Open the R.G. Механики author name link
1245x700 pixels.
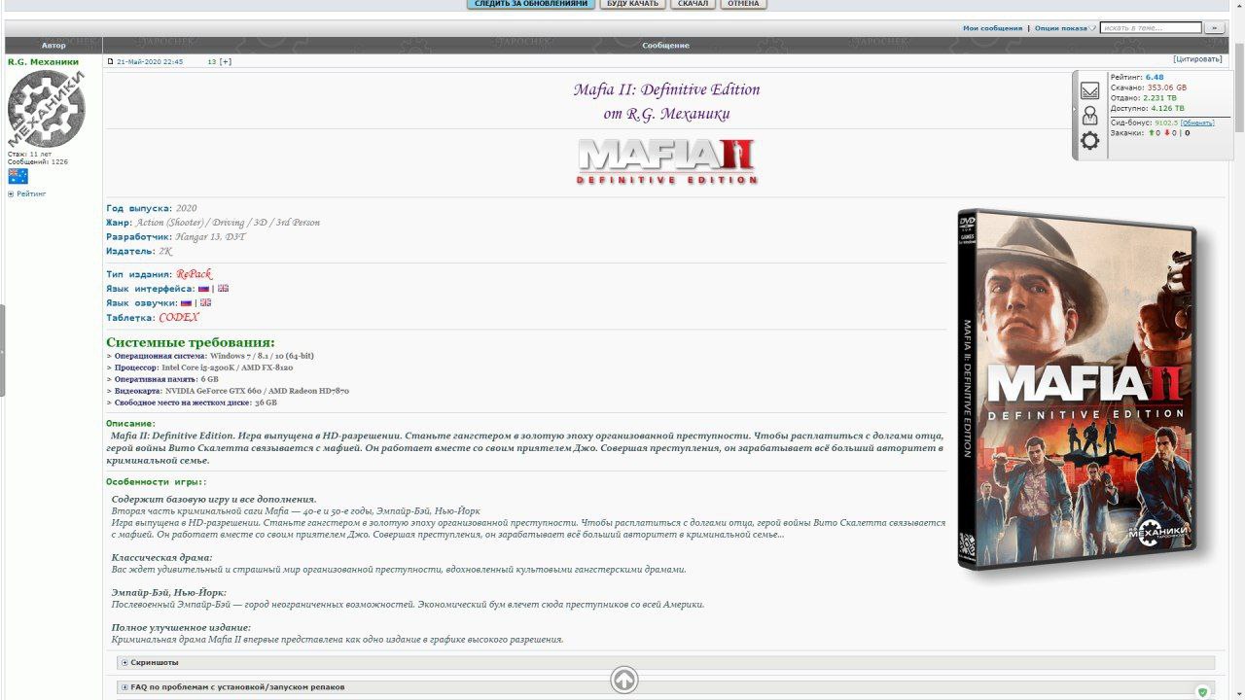pos(43,61)
